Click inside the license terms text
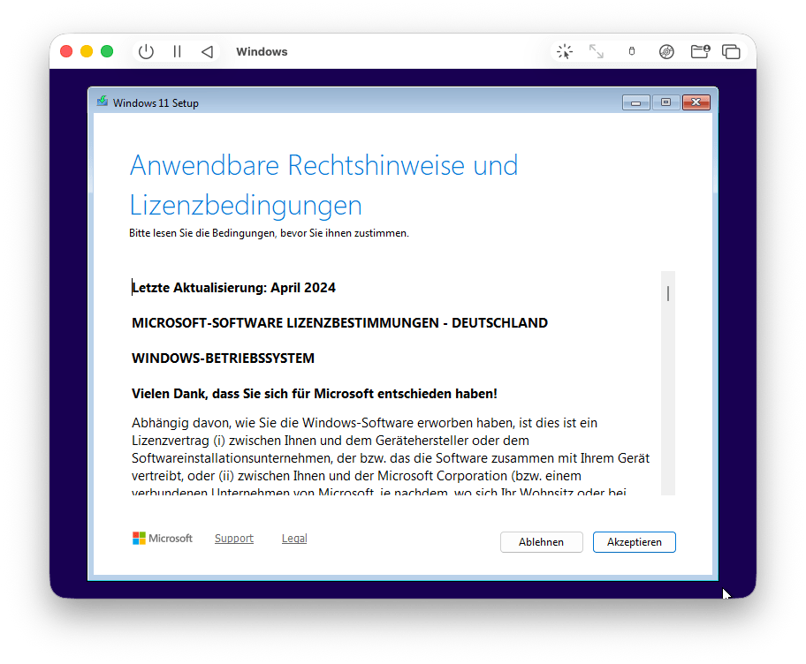Screen dimensions: 806x664 (389, 441)
